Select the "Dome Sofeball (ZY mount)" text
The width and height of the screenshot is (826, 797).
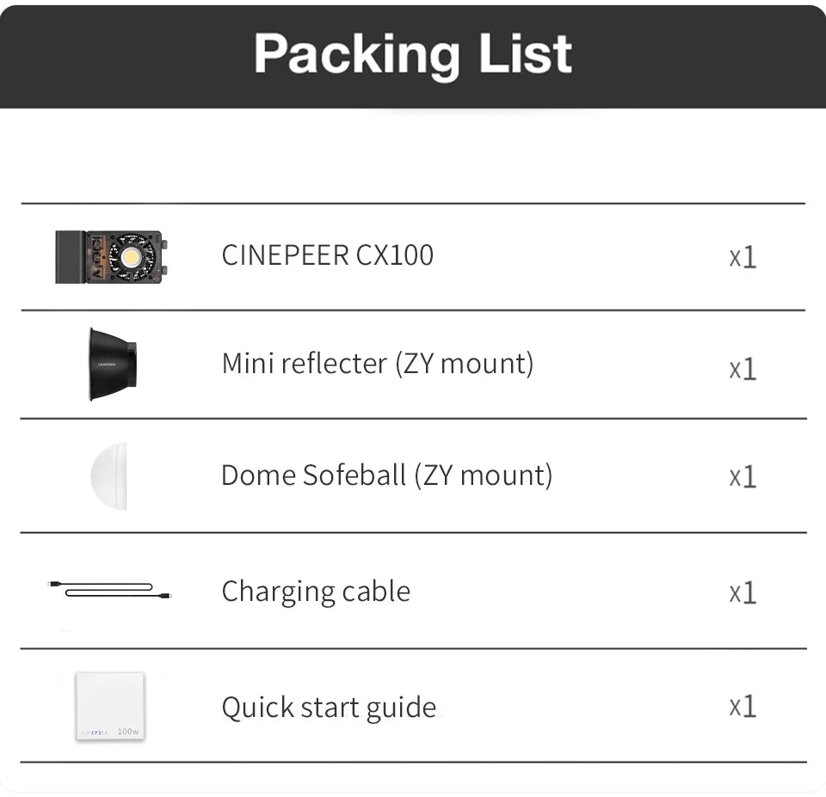tap(386, 475)
